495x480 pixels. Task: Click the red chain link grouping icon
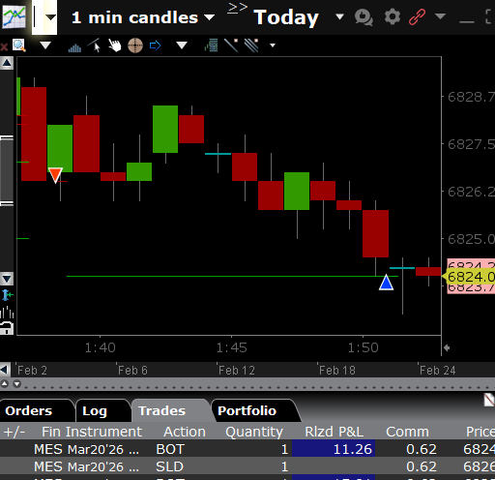417,16
